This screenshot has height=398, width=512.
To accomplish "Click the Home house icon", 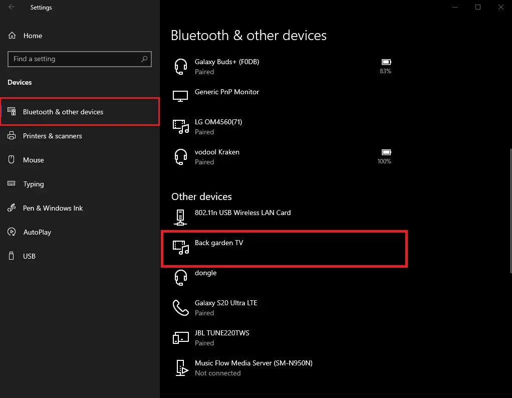I will (12, 35).
